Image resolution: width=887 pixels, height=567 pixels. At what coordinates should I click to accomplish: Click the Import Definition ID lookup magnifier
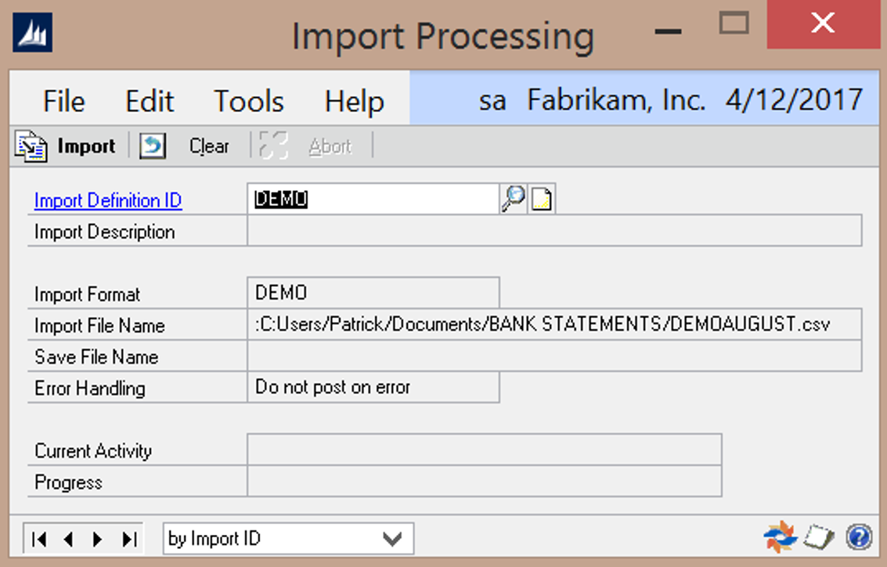click(513, 200)
